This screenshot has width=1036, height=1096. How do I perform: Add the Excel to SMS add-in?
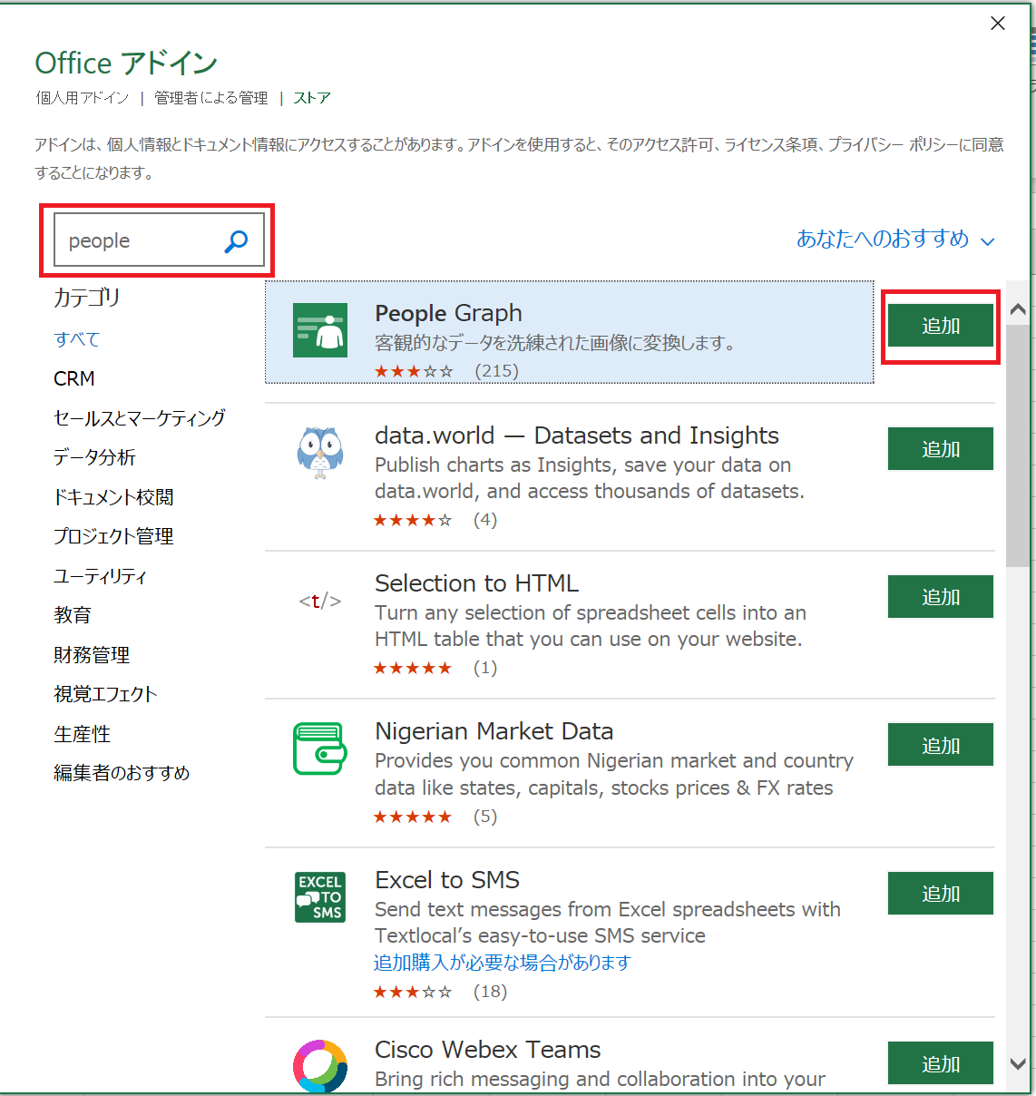941,894
